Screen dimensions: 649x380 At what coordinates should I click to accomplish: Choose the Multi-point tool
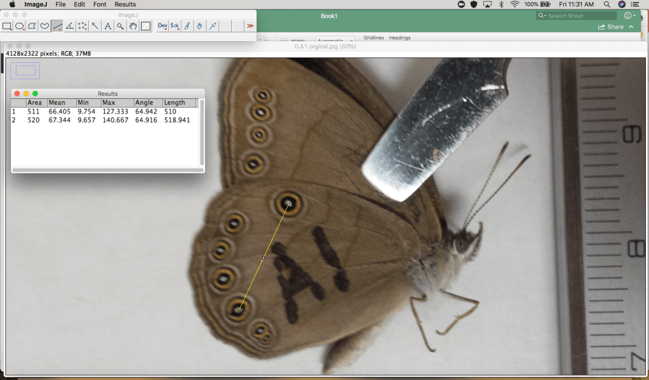[x=83, y=26]
